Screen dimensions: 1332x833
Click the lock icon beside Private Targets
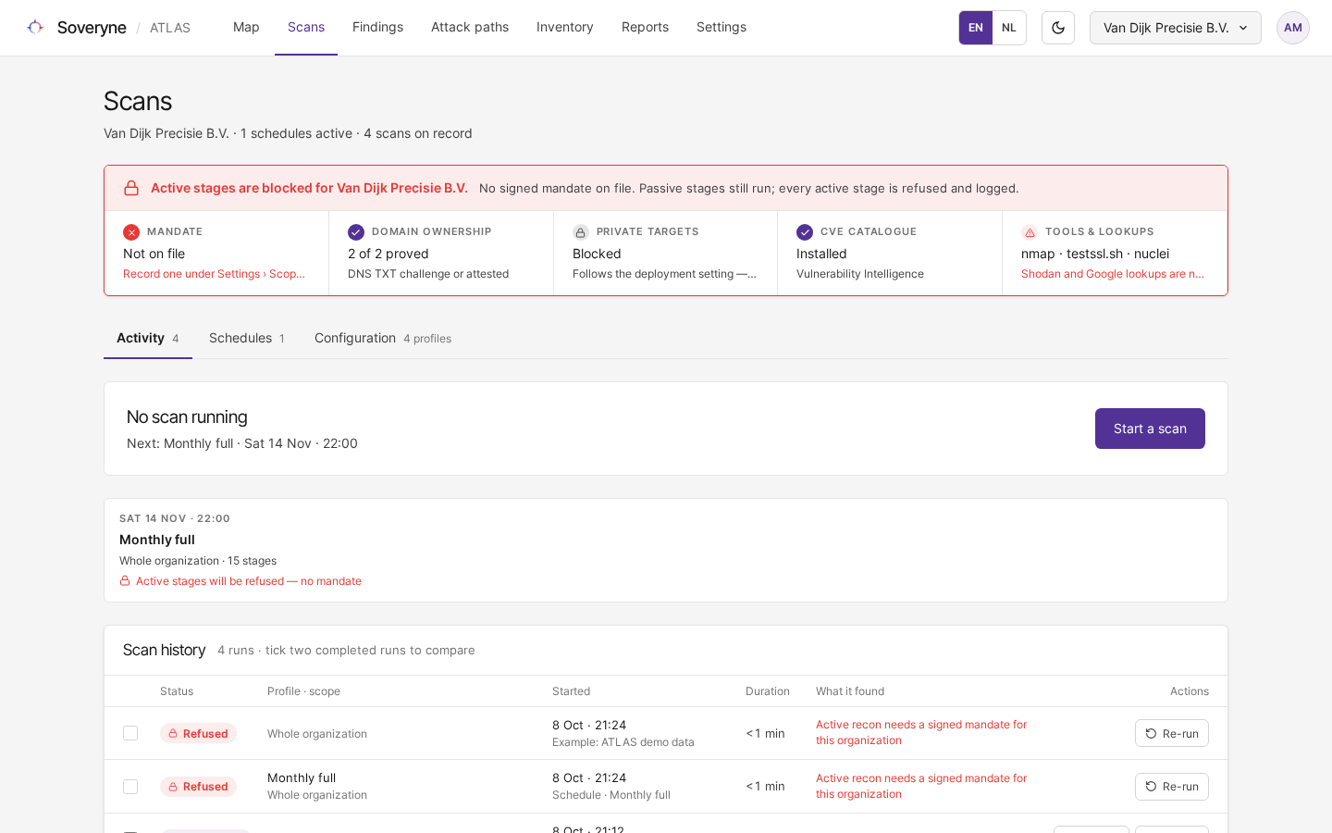[580, 232]
